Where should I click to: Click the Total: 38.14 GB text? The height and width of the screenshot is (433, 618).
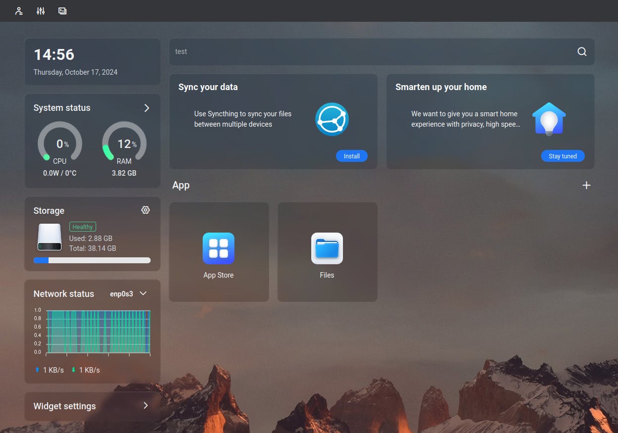point(93,248)
